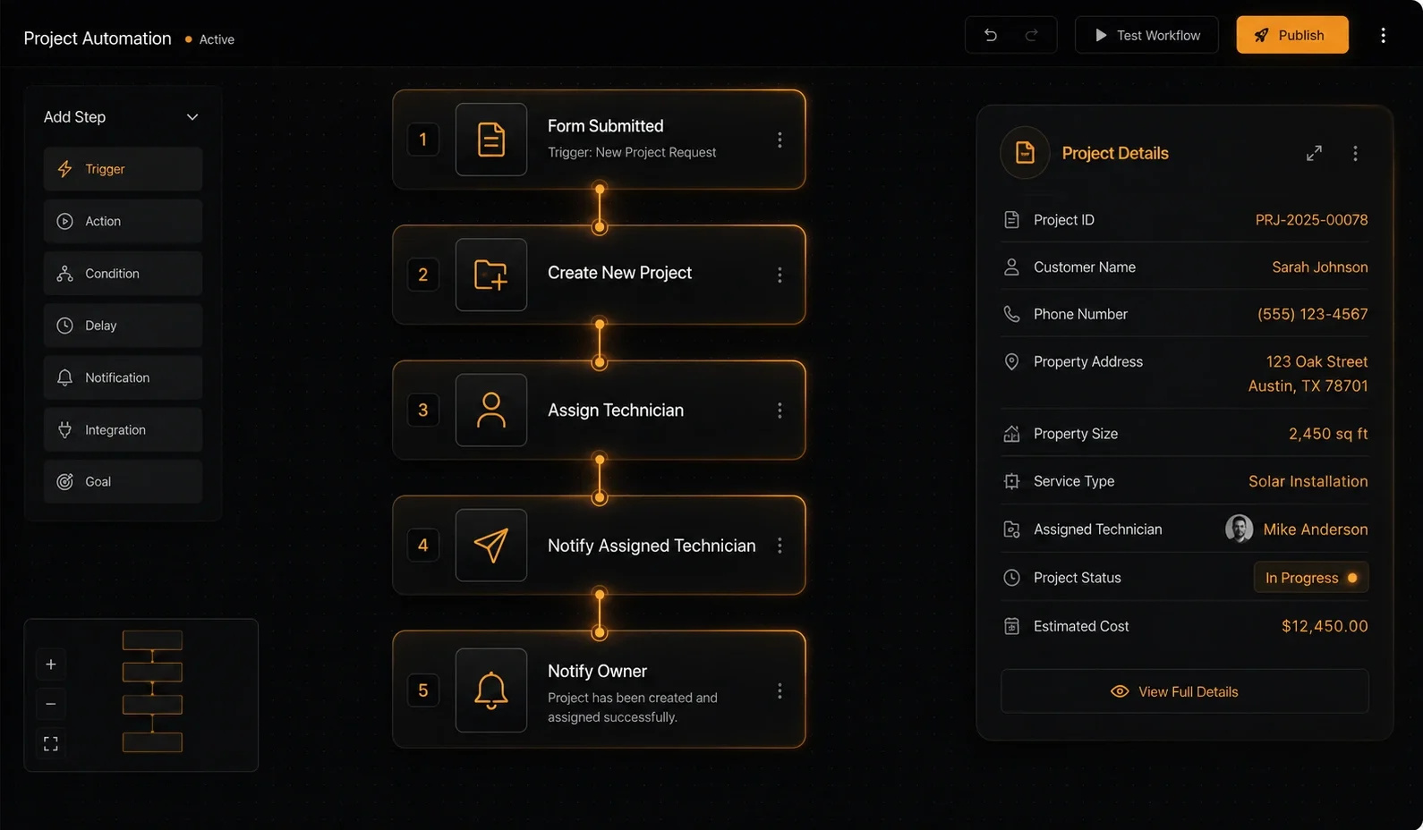Image resolution: width=1423 pixels, height=830 pixels.
Task: Open Project Details more options menu
Action: (1355, 153)
